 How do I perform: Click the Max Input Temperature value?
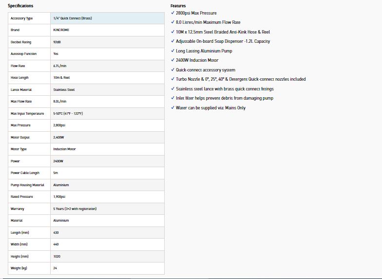pos(68,114)
